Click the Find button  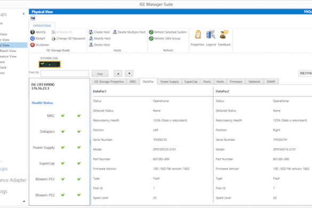(100, 74)
